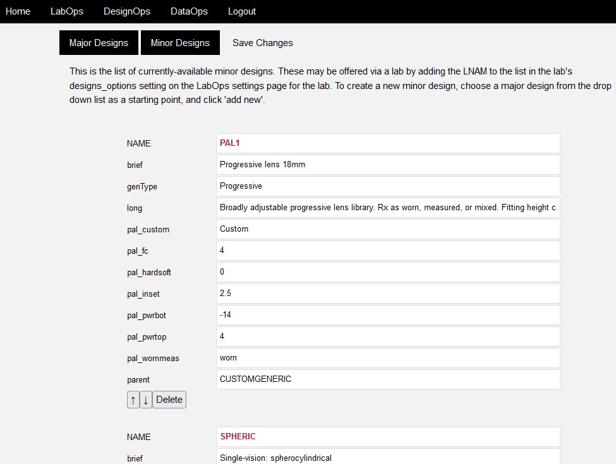Click the move up arrow button
This screenshot has width=616, height=464.
[133, 400]
